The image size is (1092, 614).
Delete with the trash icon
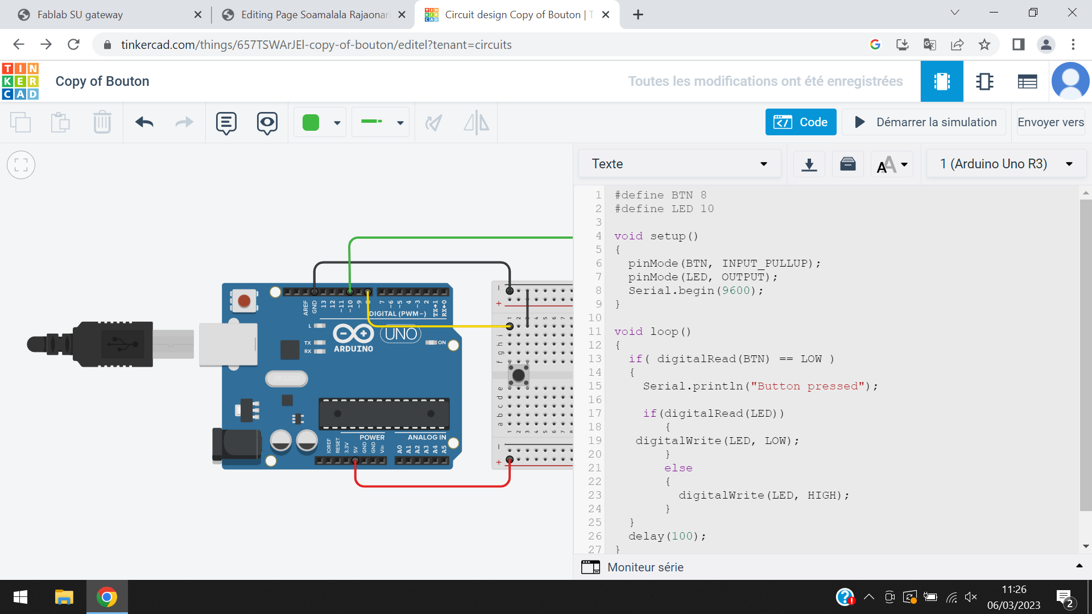[102, 122]
